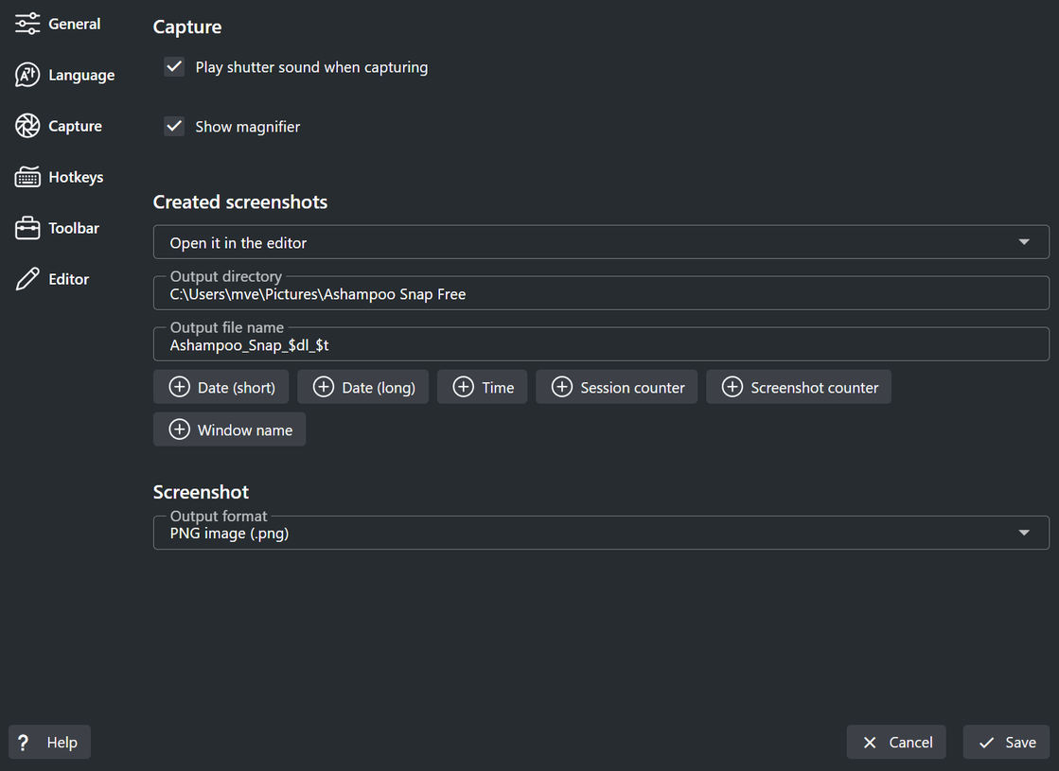The height and width of the screenshot is (771, 1059).
Task: Click the Cancel X icon
Action: (870, 743)
